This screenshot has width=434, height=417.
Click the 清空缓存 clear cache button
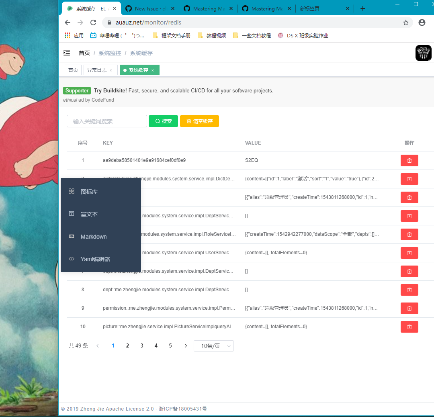coord(199,121)
